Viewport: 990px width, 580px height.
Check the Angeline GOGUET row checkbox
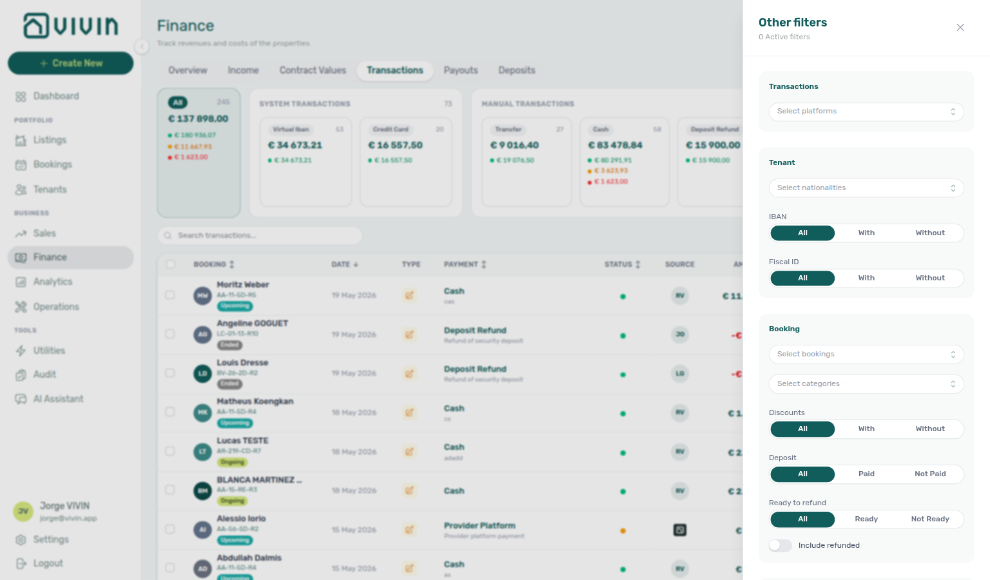tap(170, 334)
